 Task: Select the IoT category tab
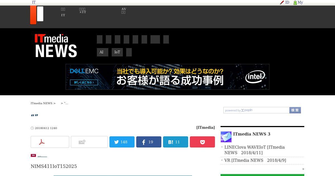pyautogui.click(x=117, y=52)
